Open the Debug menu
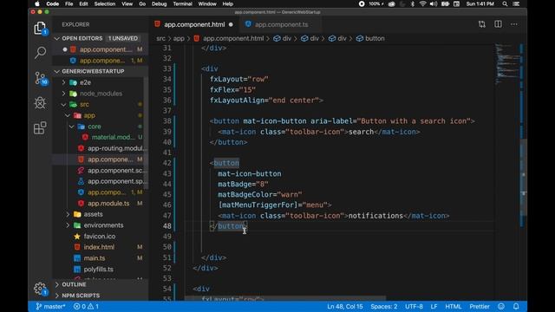The width and height of the screenshot is (555, 312). tap(160, 3)
